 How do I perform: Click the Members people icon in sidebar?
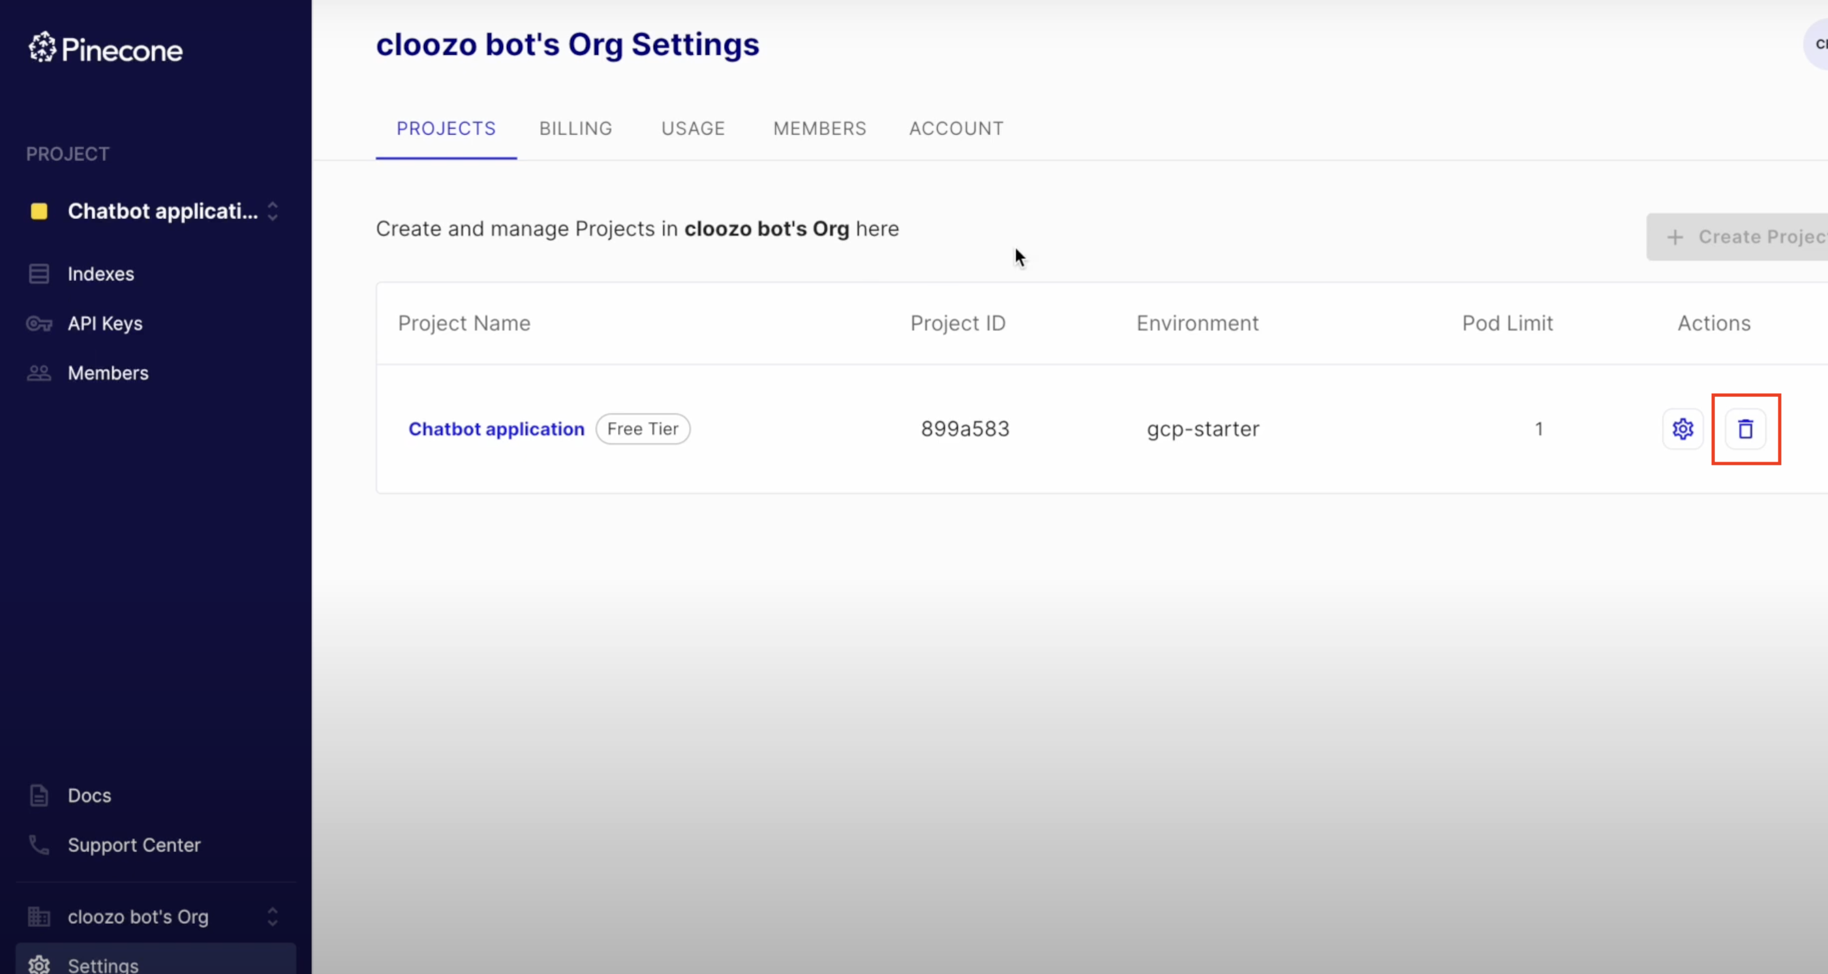coord(39,373)
